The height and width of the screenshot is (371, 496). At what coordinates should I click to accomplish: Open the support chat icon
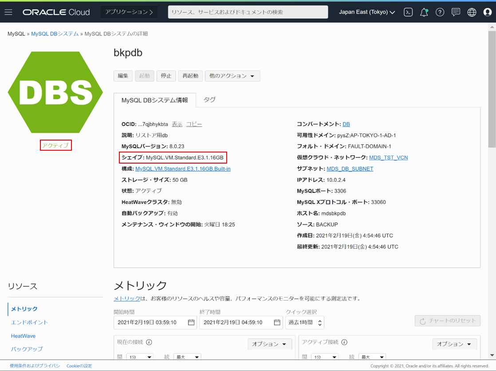pos(456,12)
